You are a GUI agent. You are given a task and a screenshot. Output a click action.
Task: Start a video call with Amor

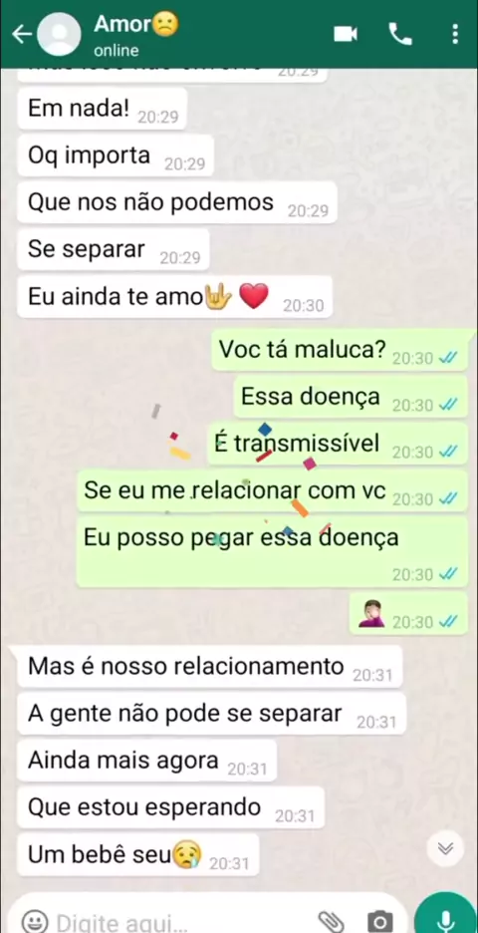(346, 35)
